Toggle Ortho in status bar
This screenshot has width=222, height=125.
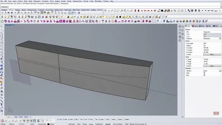click(x=79, y=124)
